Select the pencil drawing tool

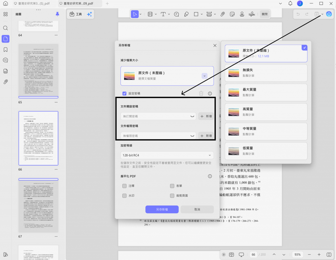(x=186, y=14)
